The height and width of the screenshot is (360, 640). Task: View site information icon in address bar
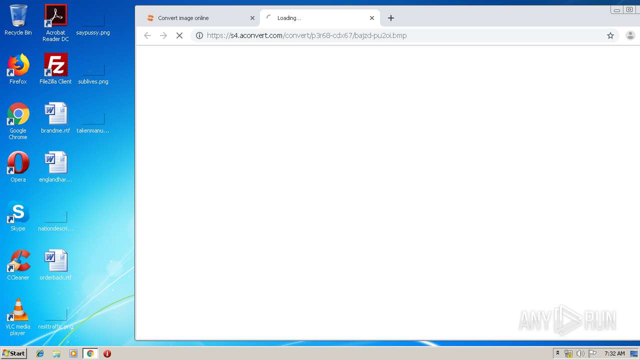pos(199,35)
